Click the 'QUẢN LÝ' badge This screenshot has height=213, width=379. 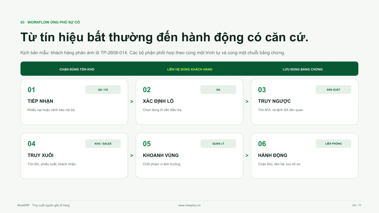218,144
